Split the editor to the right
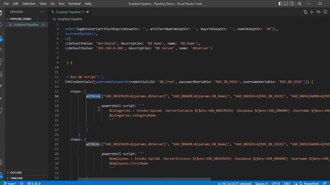 [x=325, y=12]
